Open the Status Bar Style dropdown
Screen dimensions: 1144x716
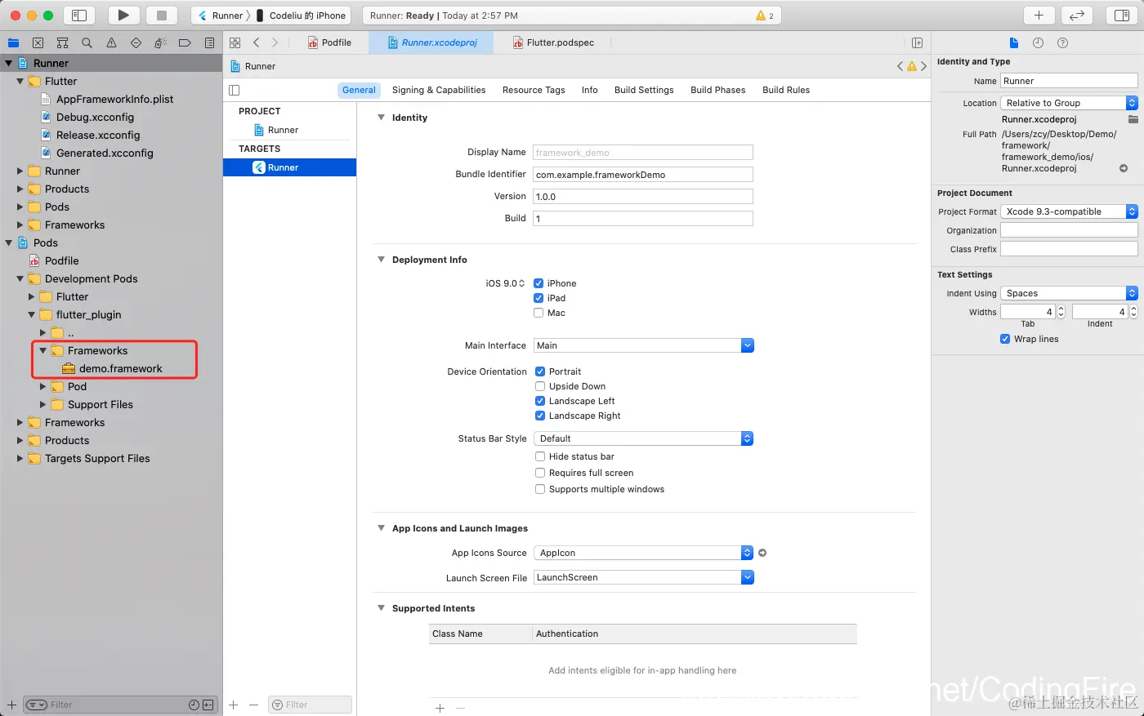point(644,438)
